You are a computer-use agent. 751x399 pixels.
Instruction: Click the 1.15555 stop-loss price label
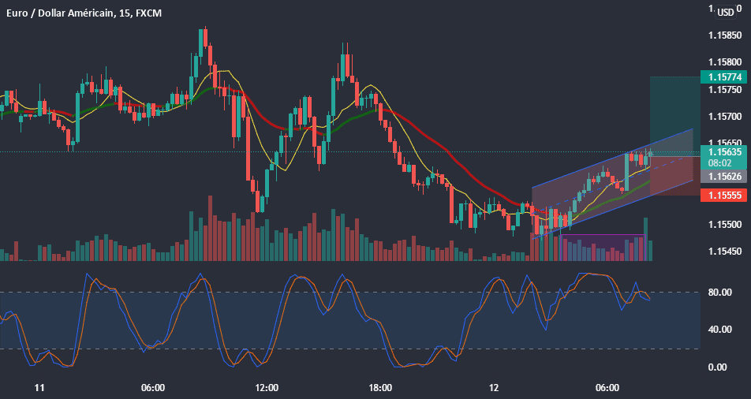(x=723, y=195)
